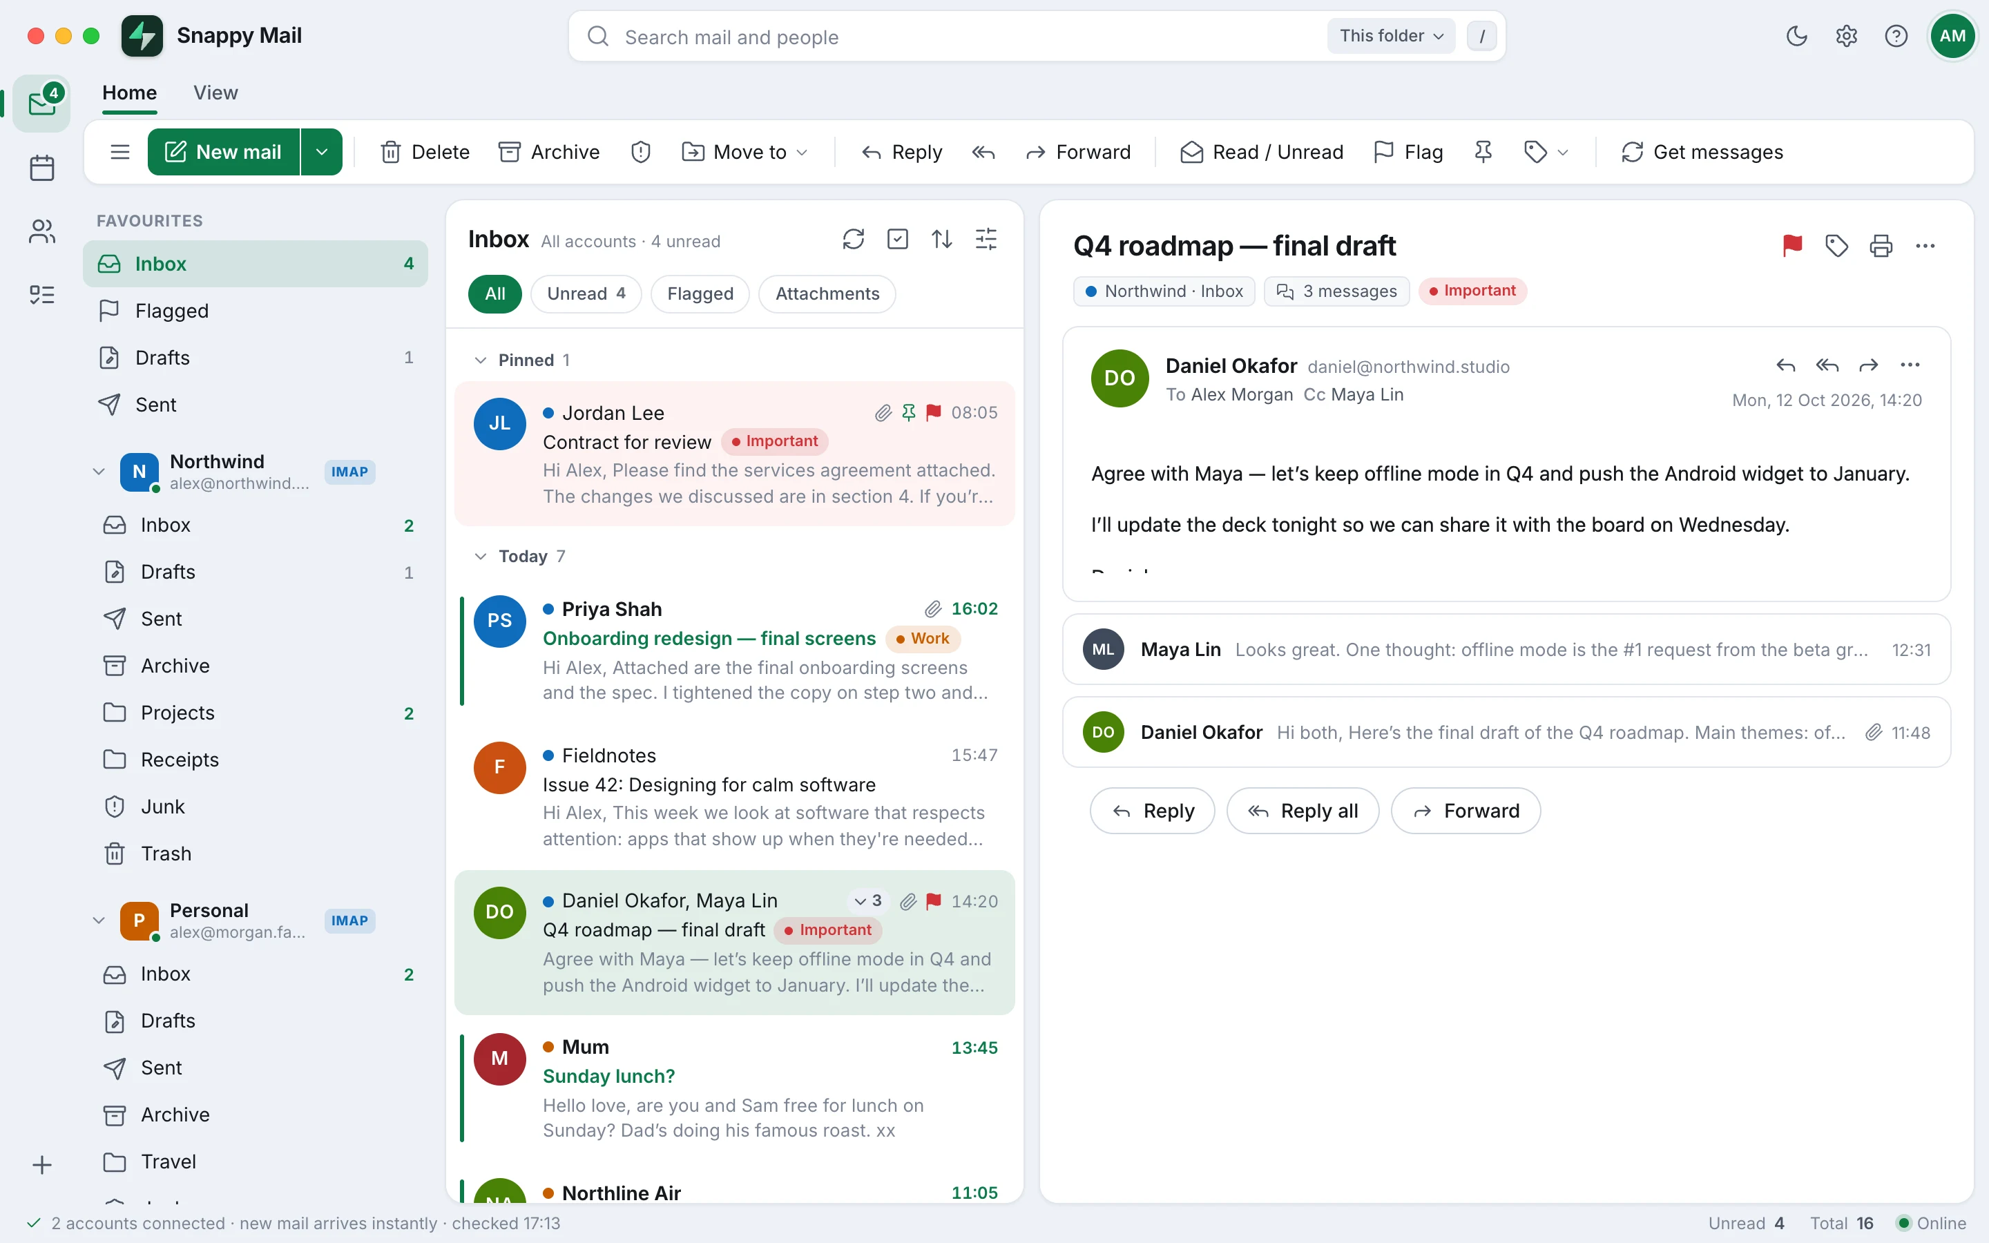Viewport: 1989px width, 1243px height.
Task: Open more options for the conversation header
Action: (x=1925, y=246)
